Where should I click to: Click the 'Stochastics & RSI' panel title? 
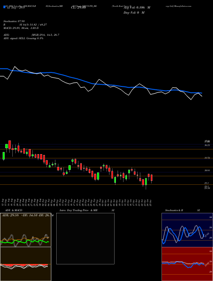(x=182, y=210)
